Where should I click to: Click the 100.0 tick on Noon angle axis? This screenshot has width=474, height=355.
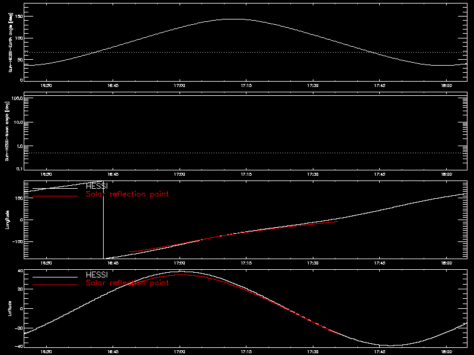[17, 98]
